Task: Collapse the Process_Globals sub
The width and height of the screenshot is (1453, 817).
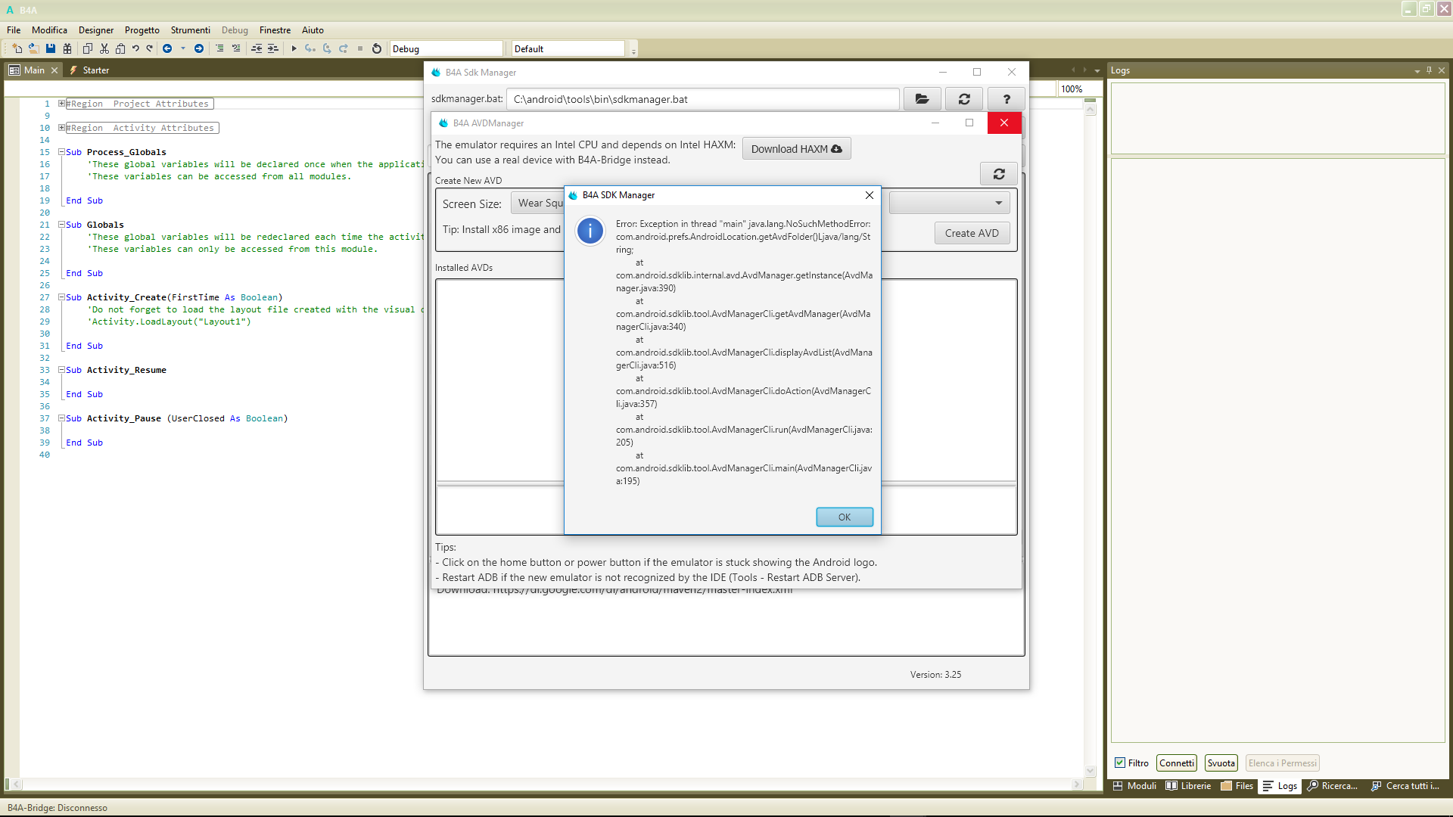Action: click(61, 152)
